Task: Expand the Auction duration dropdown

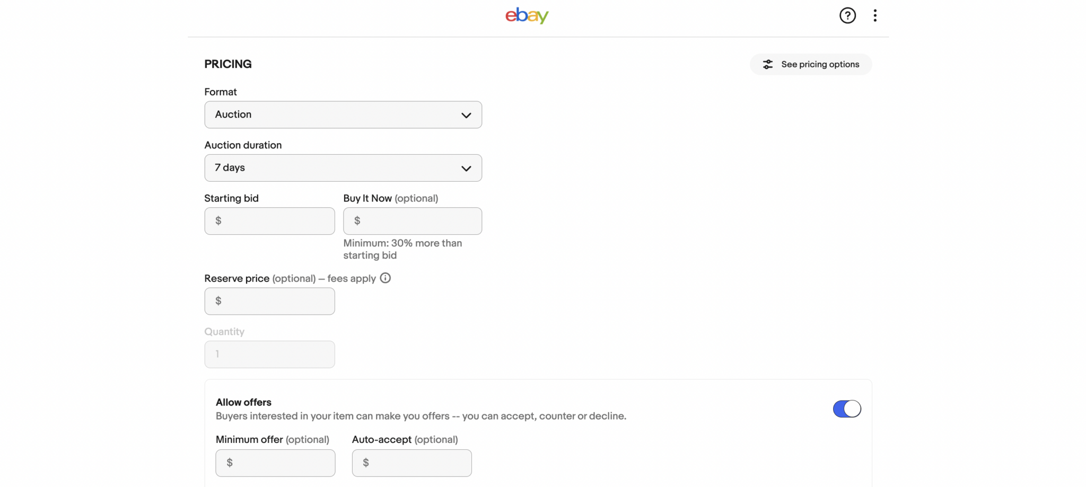Action: (343, 167)
